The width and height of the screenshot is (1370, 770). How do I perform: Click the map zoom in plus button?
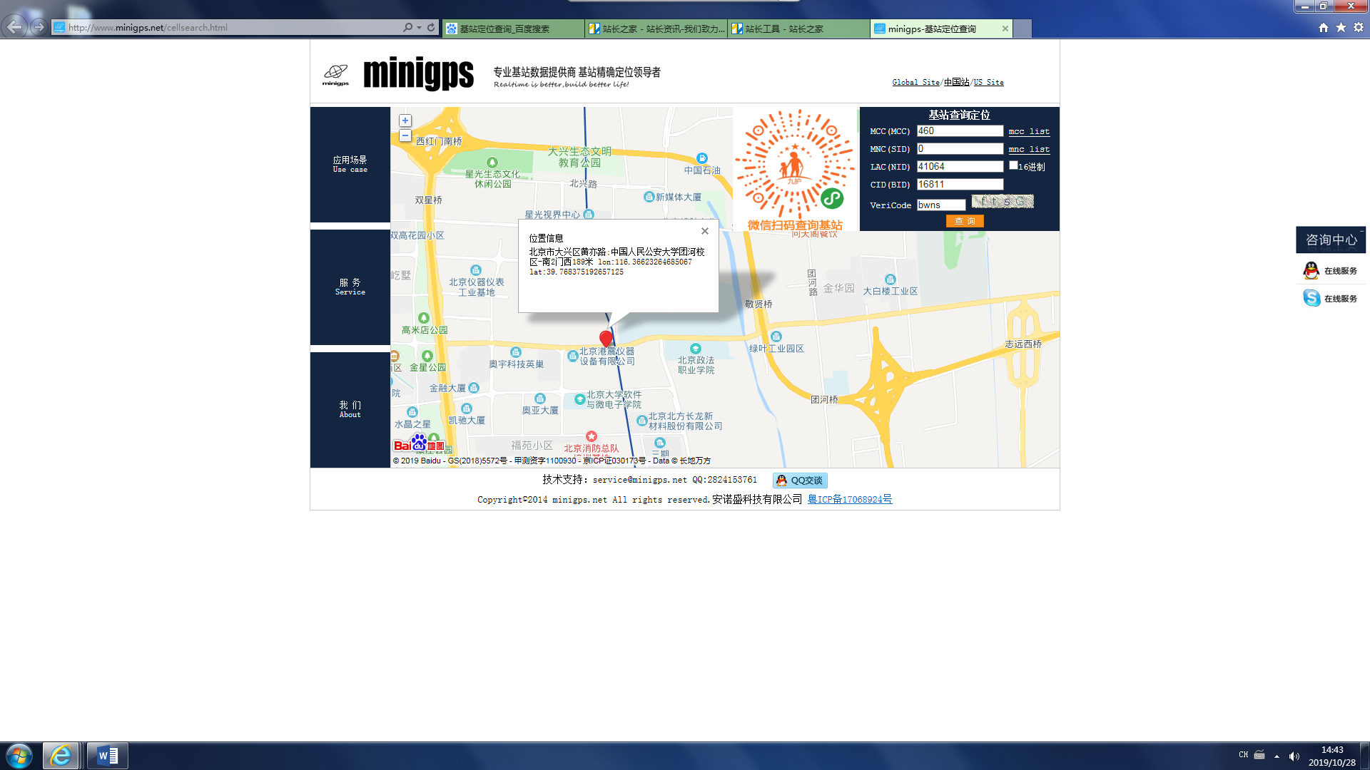405,120
